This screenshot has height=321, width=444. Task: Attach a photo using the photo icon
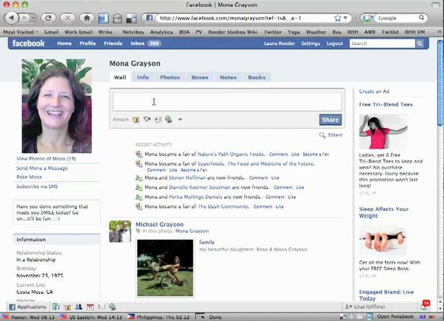click(136, 120)
